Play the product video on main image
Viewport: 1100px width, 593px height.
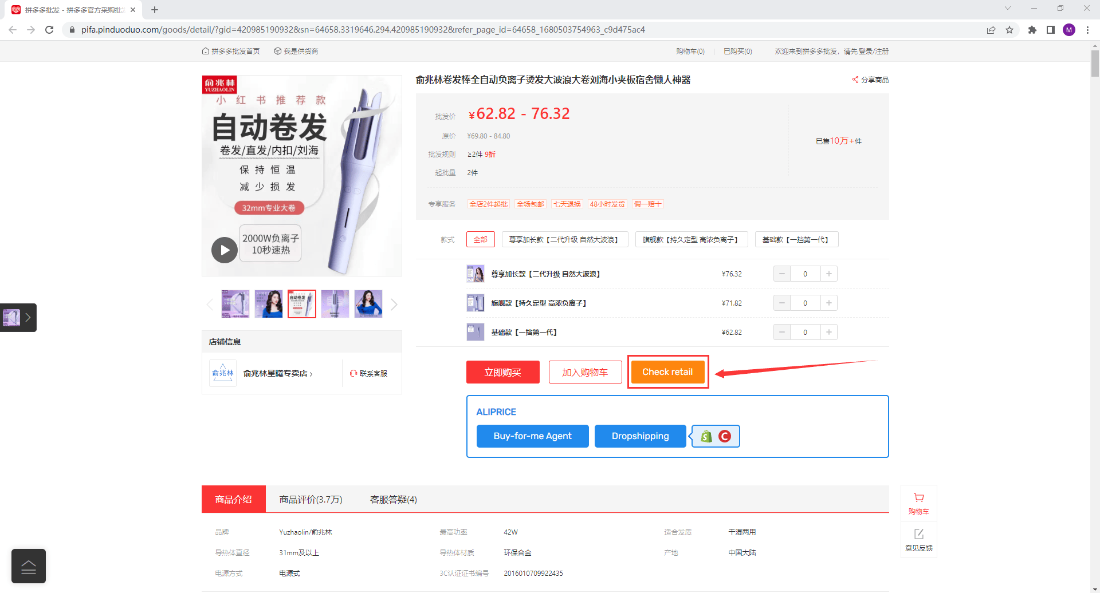click(x=225, y=250)
